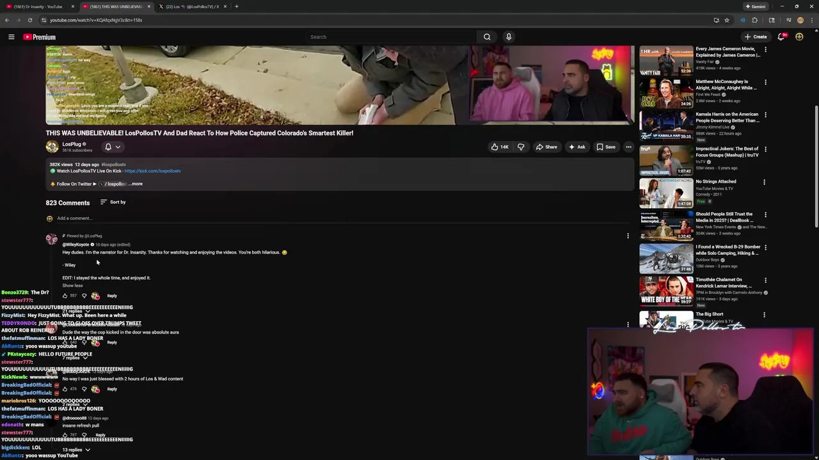819x460 pixels.
Task: Close the Dr Insanity tab
Action: [x=72, y=6]
